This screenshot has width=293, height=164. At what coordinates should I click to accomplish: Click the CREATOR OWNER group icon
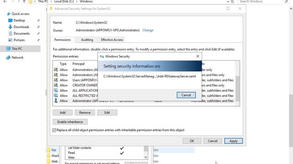[x=56, y=85]
